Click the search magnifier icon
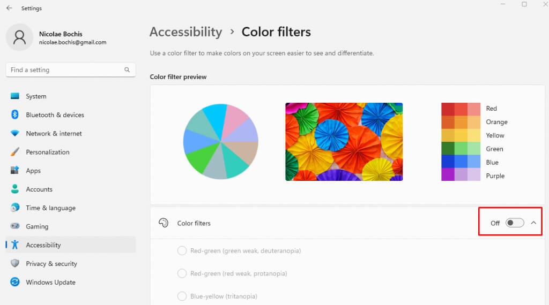549x305 pixels. coord(127,70)
